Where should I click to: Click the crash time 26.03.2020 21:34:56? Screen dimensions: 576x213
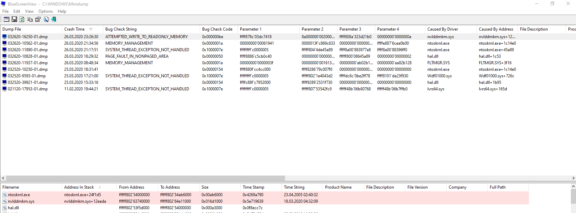click(x=81, y=43)
